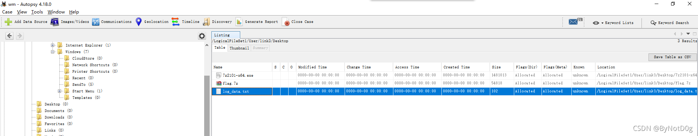The width and height of the screenshot is (698, 136).
Task: Click the tree panel vertical scrollbar
Action: 207,105
